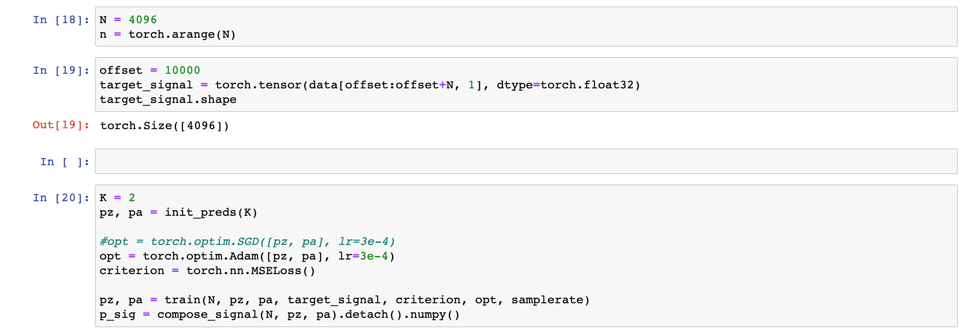Click the empty code cell input
972x332 pixels.
click(x=526, y=161)
